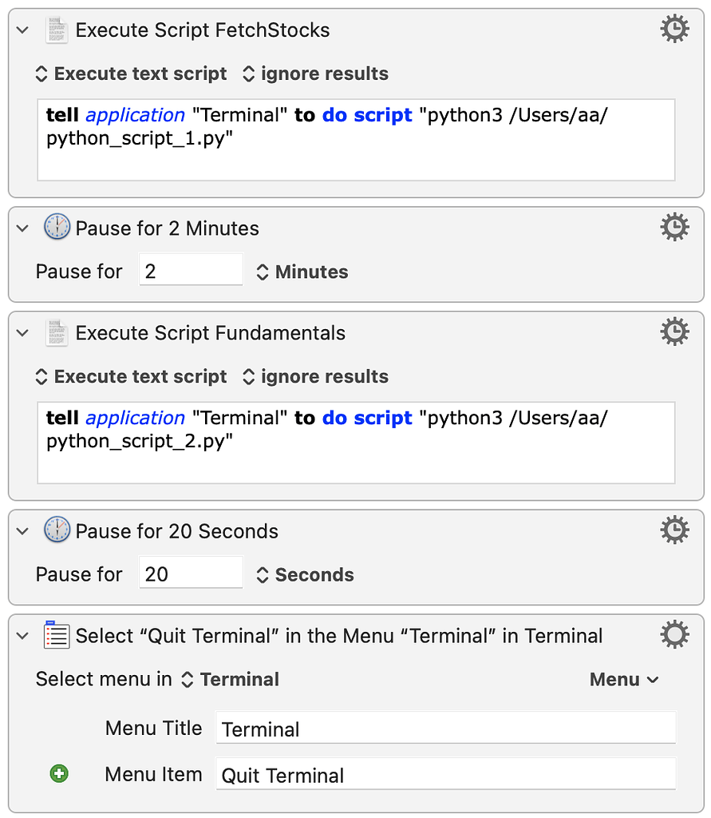711x818 pixels.
Task: Open gear menu for Execute Script FetchStocks
Action: point(674,30)
